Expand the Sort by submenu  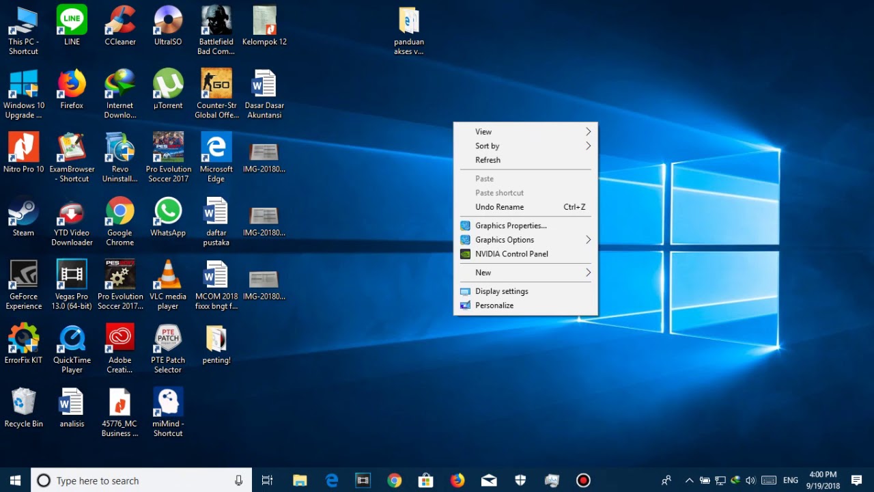click(x=526, y=146)
